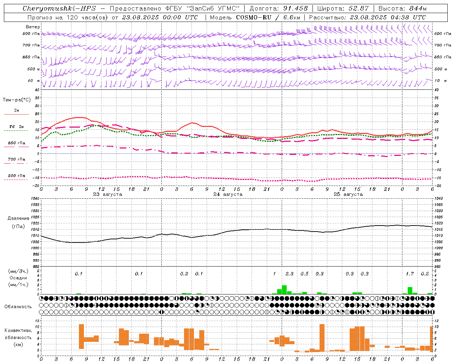The image size is (453, 362).
Task: Click the forecast start 23.08.2025 00:00 UTC
Action: pyautogui.click(x=160, y=17)
